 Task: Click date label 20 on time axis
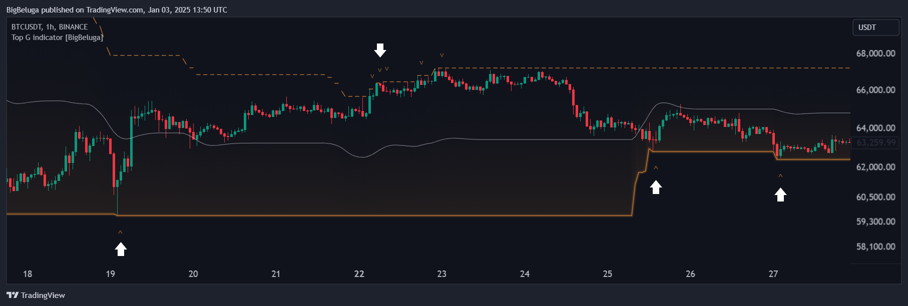[x=193, y=274]
